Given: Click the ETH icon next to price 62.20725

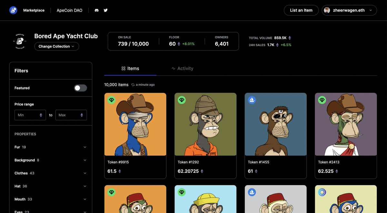Looking at the screenshot, I should tap(202, 171).
